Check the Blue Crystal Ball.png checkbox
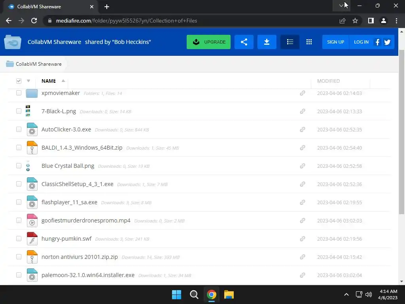 (x=19, y=165)
